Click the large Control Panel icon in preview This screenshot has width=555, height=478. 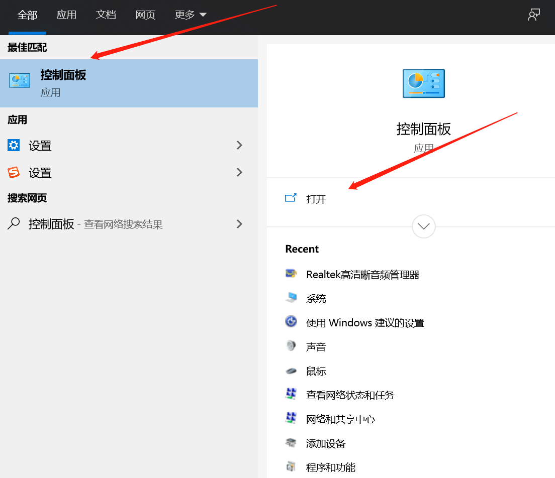coord(423,83)
